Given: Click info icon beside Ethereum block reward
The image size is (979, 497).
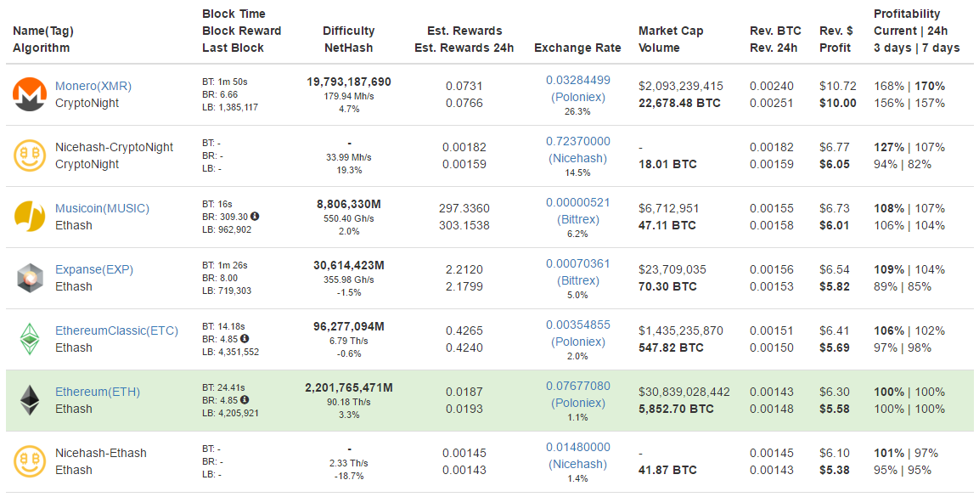Looking at the screenshot, I should click(x=245, y=399).
